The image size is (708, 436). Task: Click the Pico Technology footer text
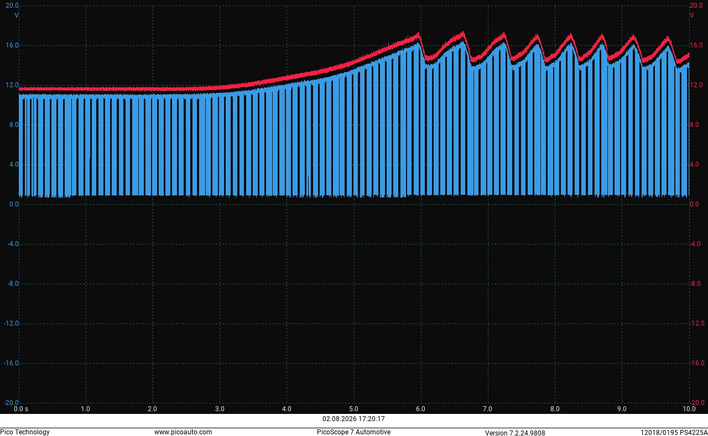[25, 432]
